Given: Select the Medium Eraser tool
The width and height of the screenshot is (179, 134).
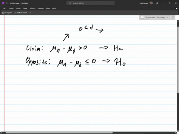Looking at the screenshot, I should pos(21,13).
